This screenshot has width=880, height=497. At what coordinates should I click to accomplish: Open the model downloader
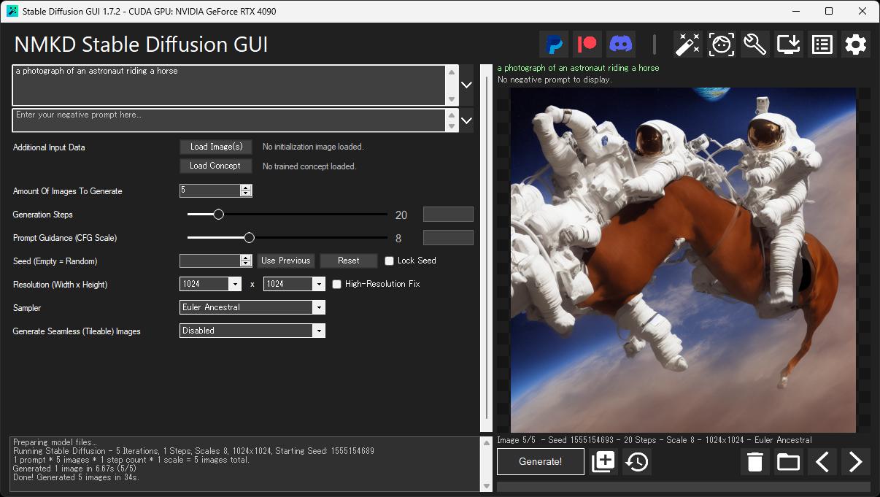coord(788,44)
